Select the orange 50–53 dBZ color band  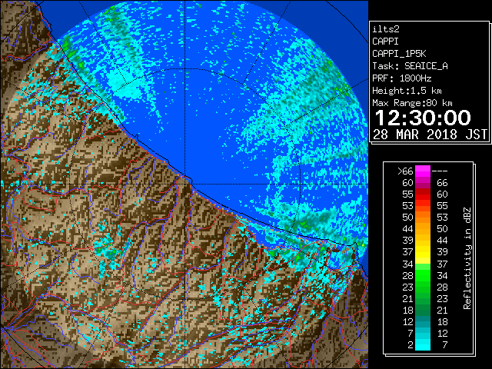tap(423, 217)
